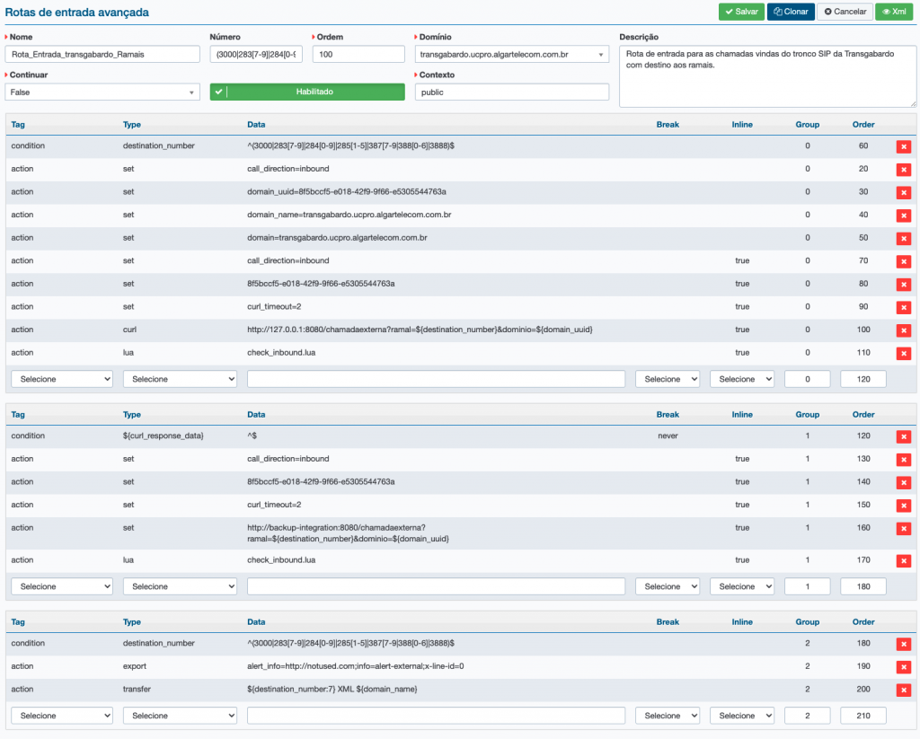
Task: Delete the domain_name set action row
Action: point(903,216)
